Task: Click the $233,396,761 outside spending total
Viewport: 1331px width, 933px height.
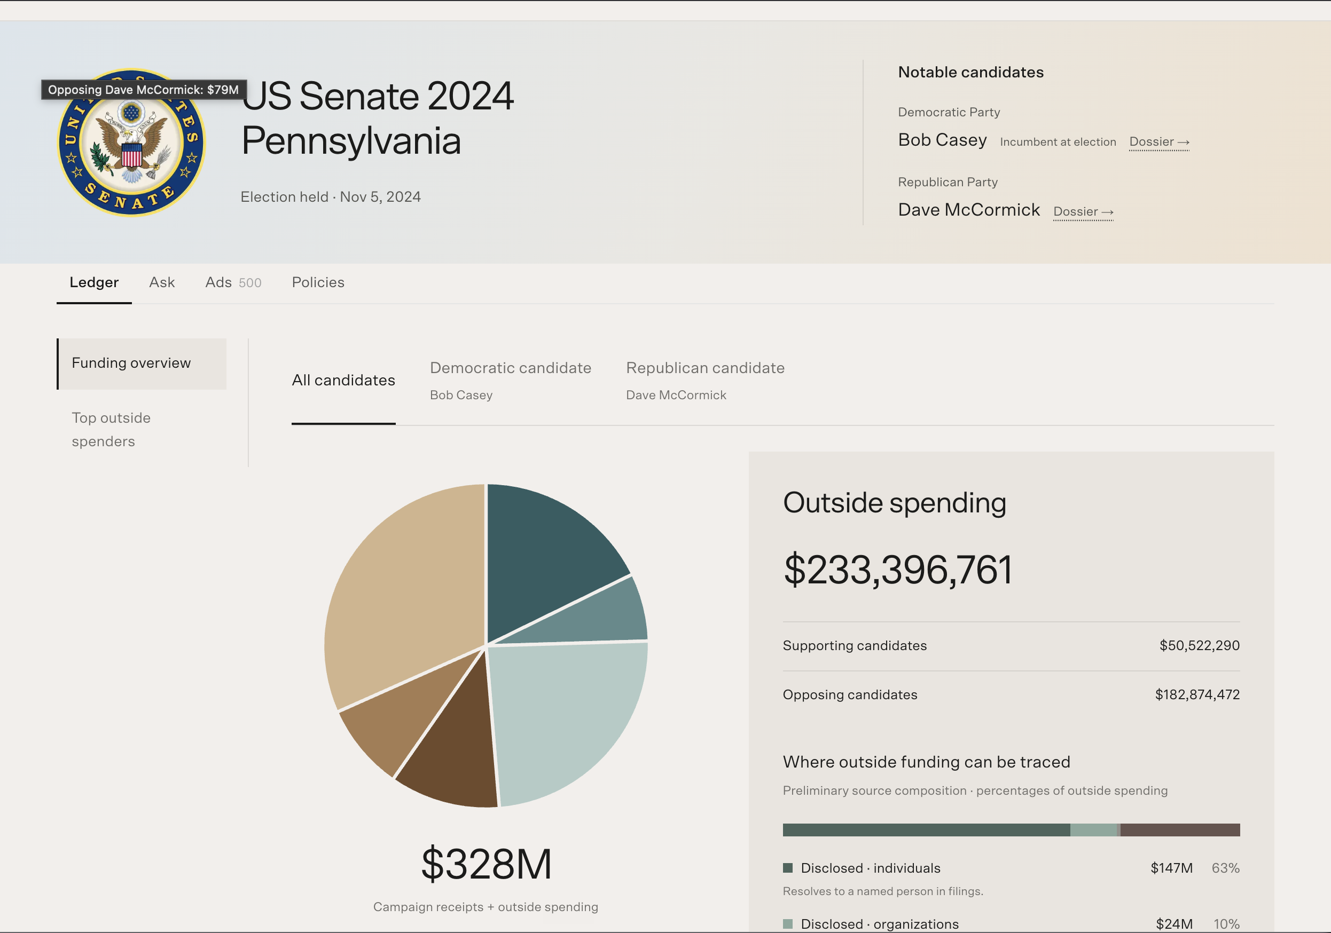Action: (897, 570)
